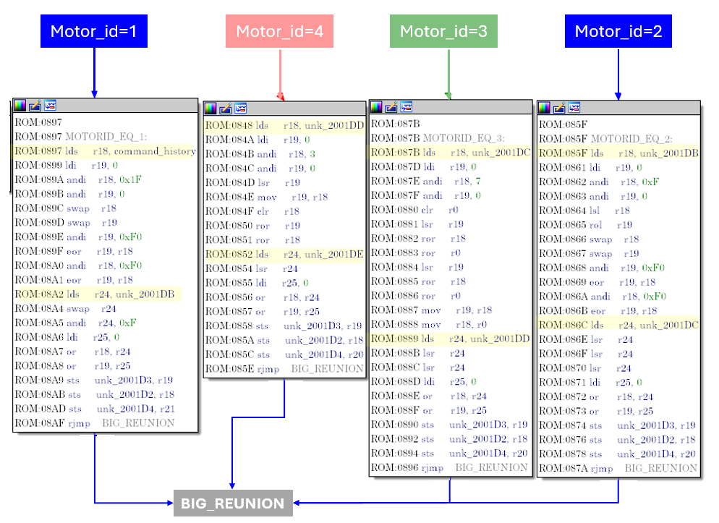This screenshot has height=523, width=719.
Task: Select "ROM:08A5 andi r24, 0xF"
Action: [76, 323]
